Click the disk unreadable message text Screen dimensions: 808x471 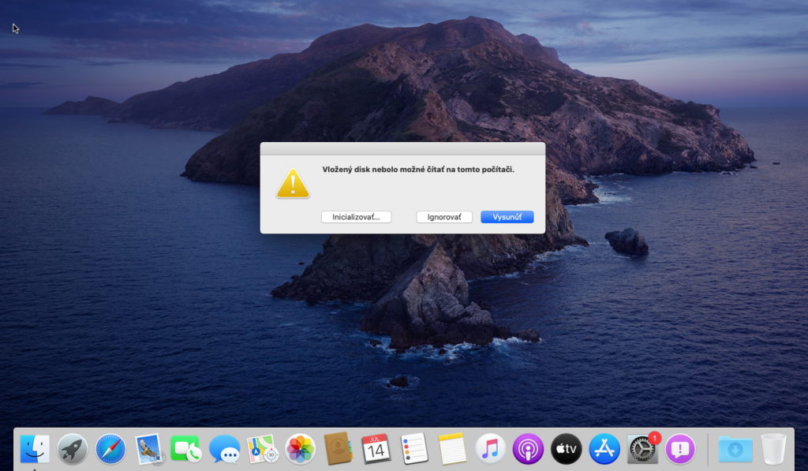[418, 170]
